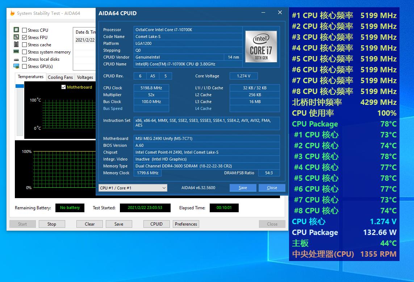Toggle the Motherboard temperature graph checkbox
Image resolution: width=414 pixels, height=282 pixels.
click(x=63, y=87)
